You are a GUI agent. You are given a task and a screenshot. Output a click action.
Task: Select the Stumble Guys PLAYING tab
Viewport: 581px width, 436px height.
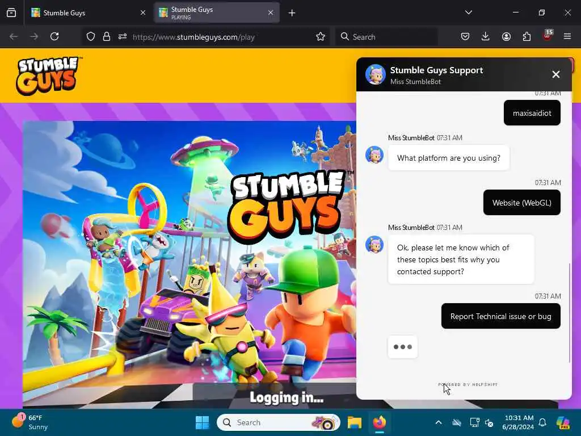pyautogui.click(x=217, y=13)
